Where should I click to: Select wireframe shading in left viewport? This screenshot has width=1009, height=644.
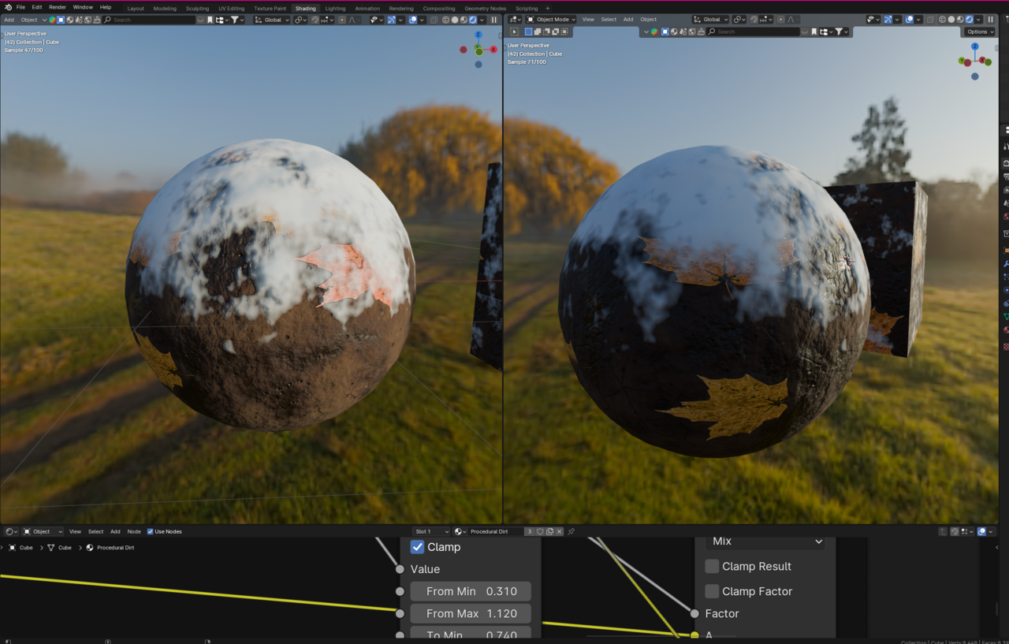pos(446,20)
